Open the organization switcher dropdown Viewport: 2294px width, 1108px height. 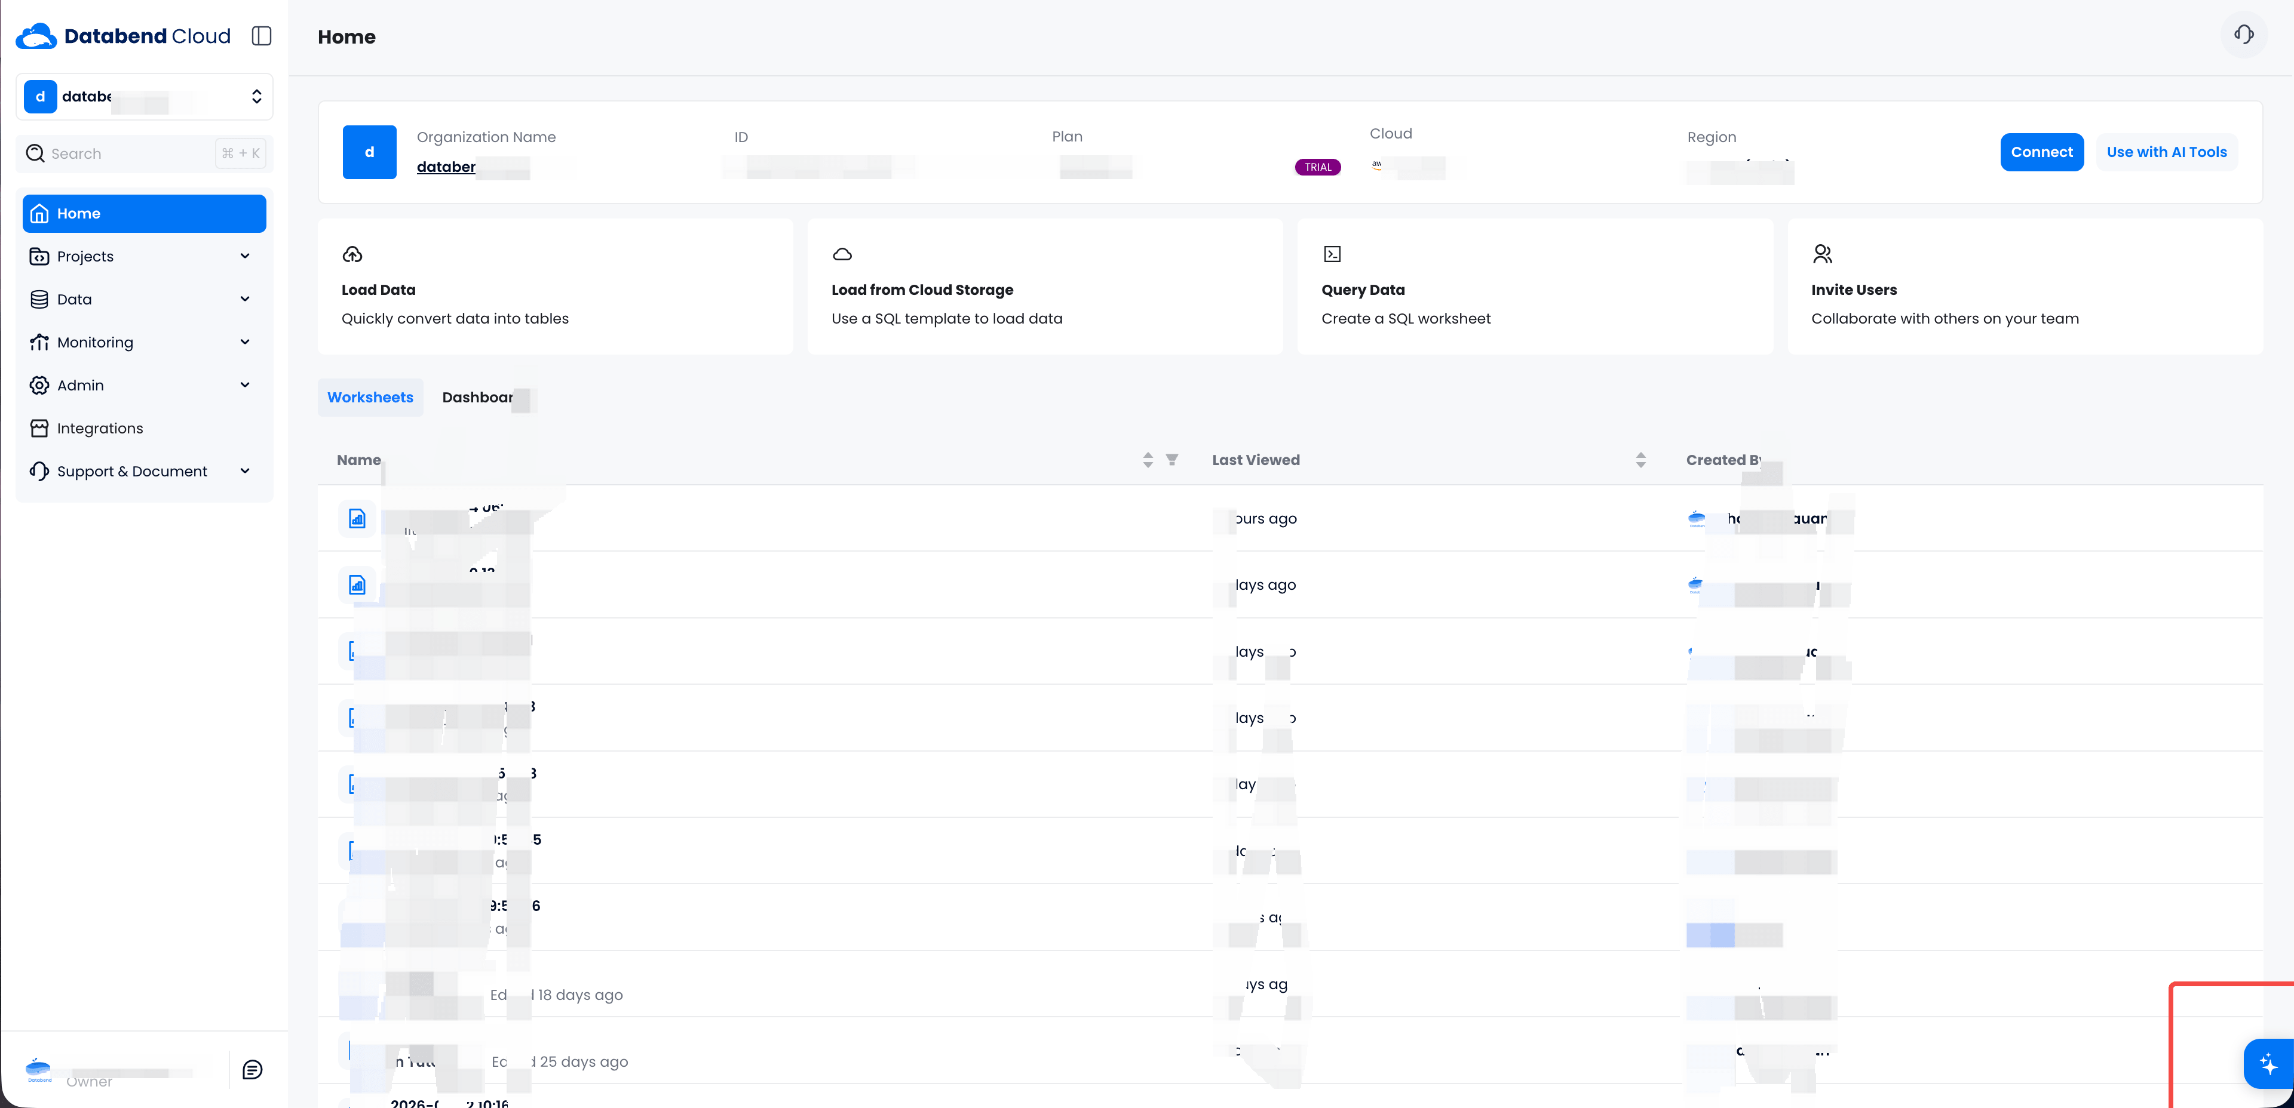pyautogui.click(x=144, y=96)
